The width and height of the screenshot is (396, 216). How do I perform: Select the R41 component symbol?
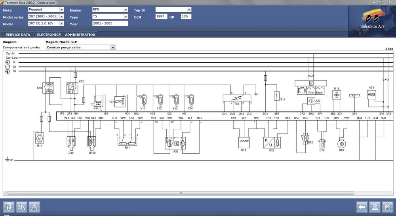[x=127, y=141]
